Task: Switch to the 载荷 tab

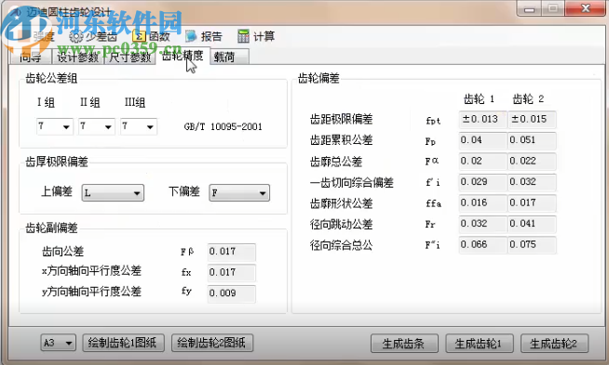Action: tap(229, 57)
